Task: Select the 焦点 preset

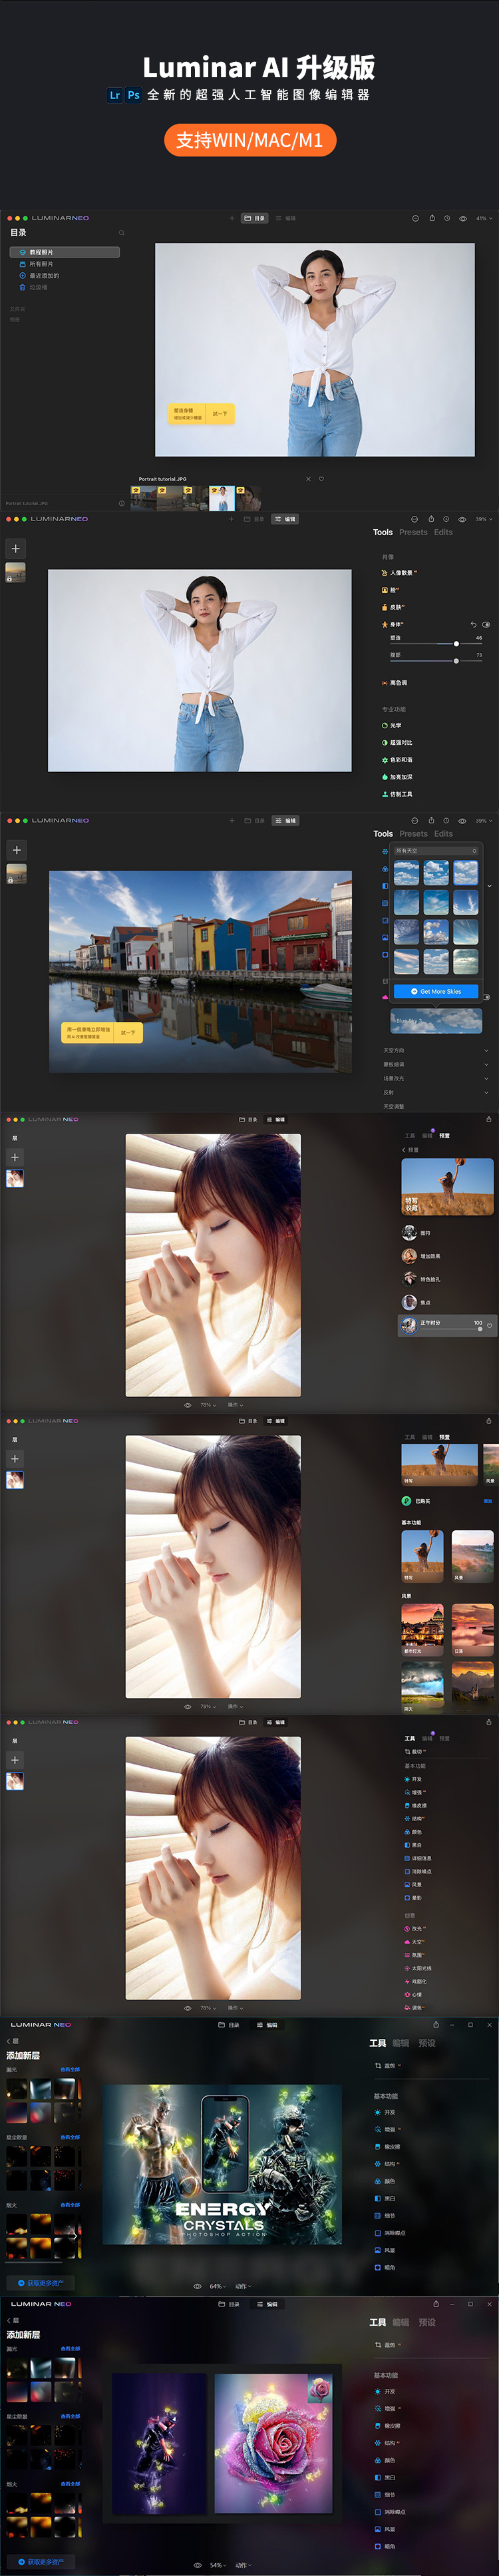Action: 417,1302
